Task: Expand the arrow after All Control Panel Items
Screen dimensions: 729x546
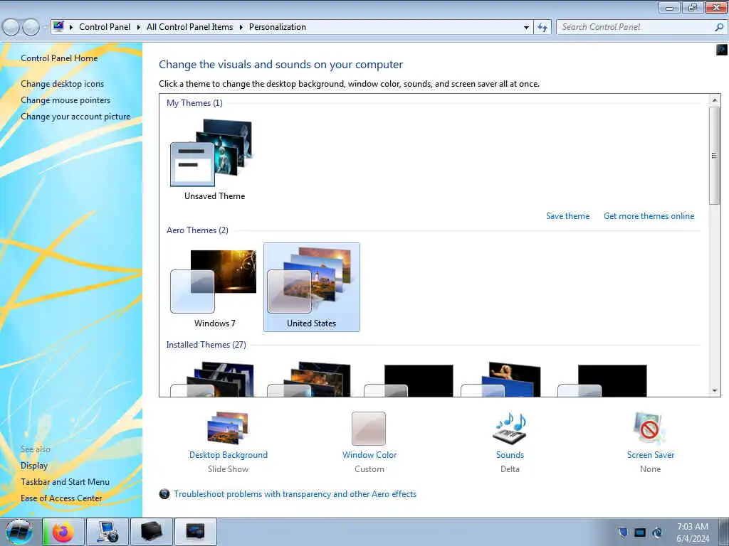Action: [241, 28]
